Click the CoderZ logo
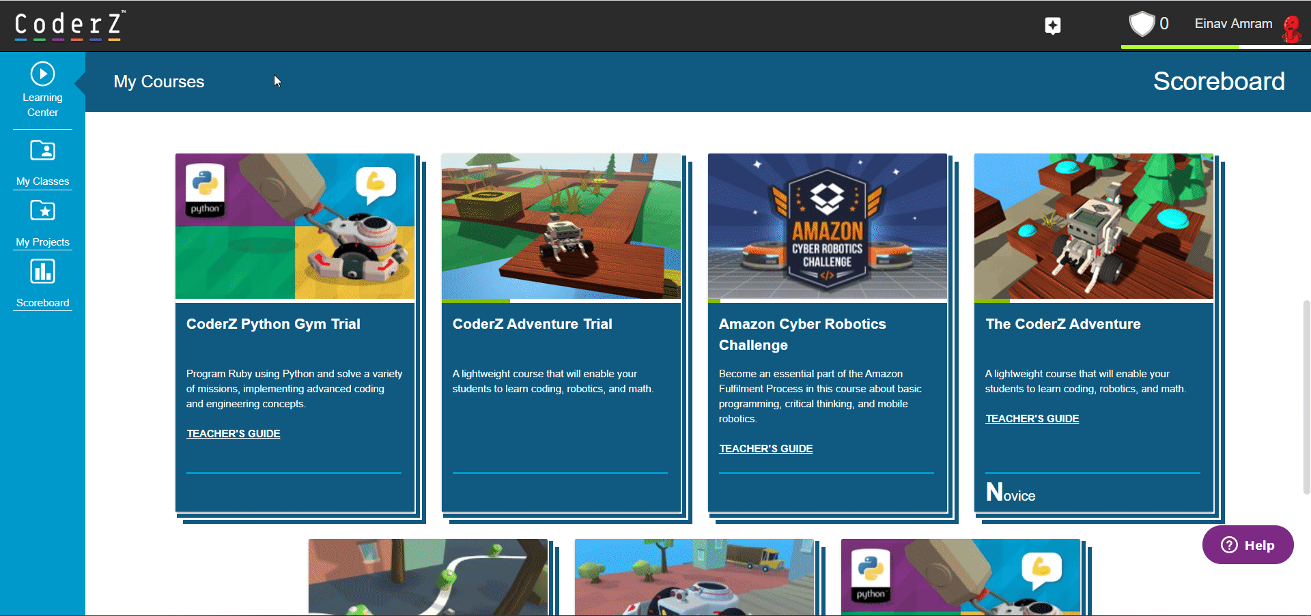The width and height of the screenshot is (1311, 616). tap(69, 25)
